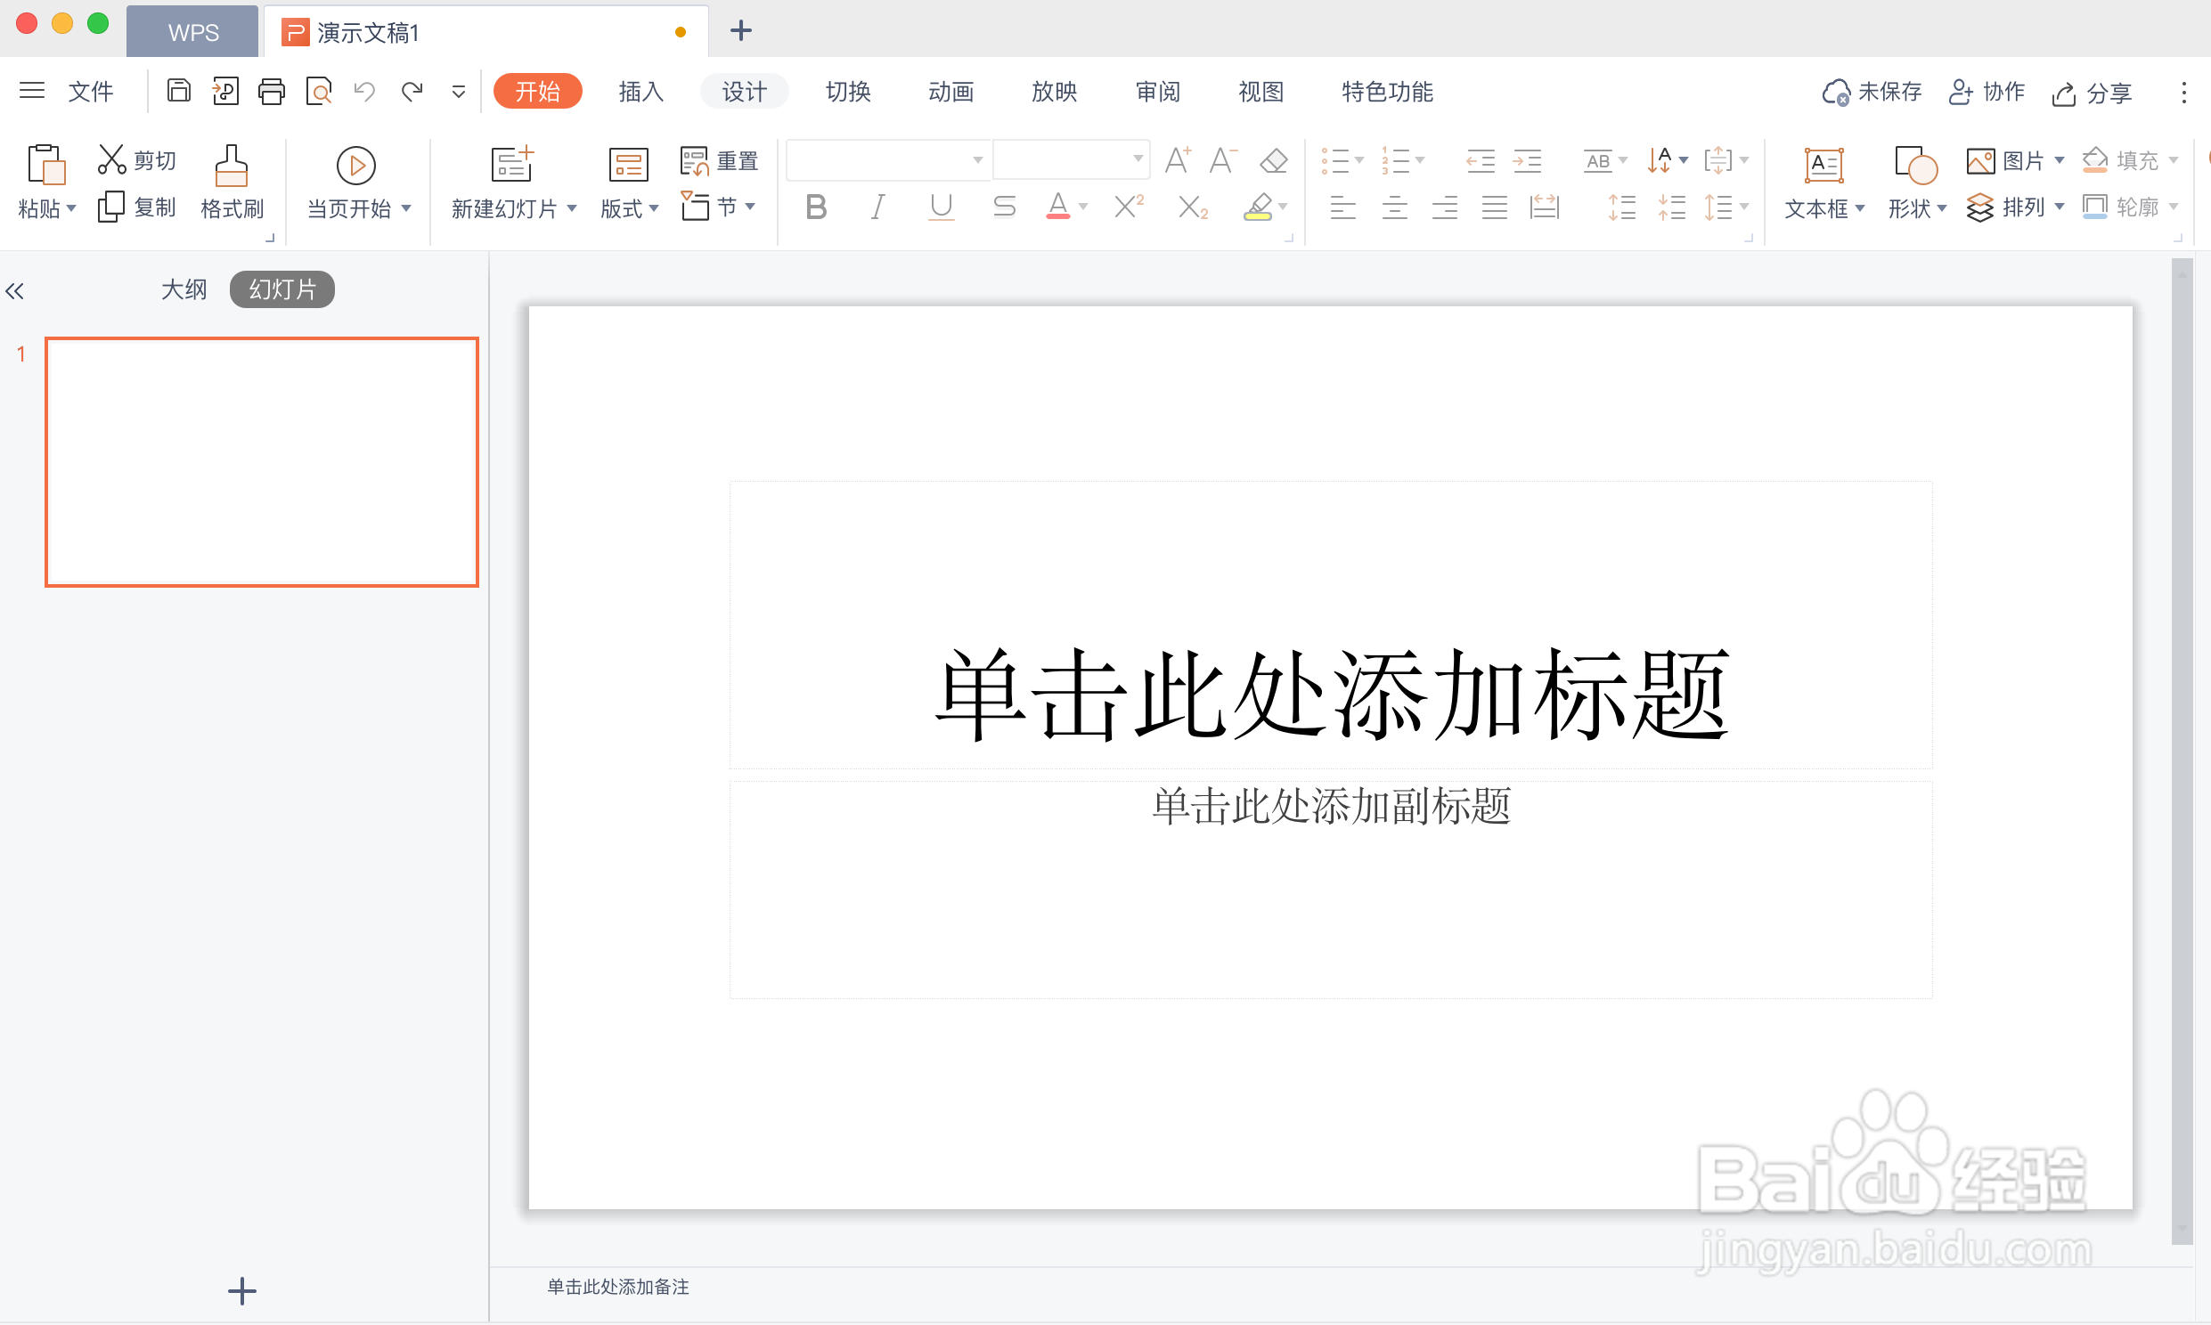Pick font color with red A
Screen dimensions: 2211x1325
(1057, 207)
